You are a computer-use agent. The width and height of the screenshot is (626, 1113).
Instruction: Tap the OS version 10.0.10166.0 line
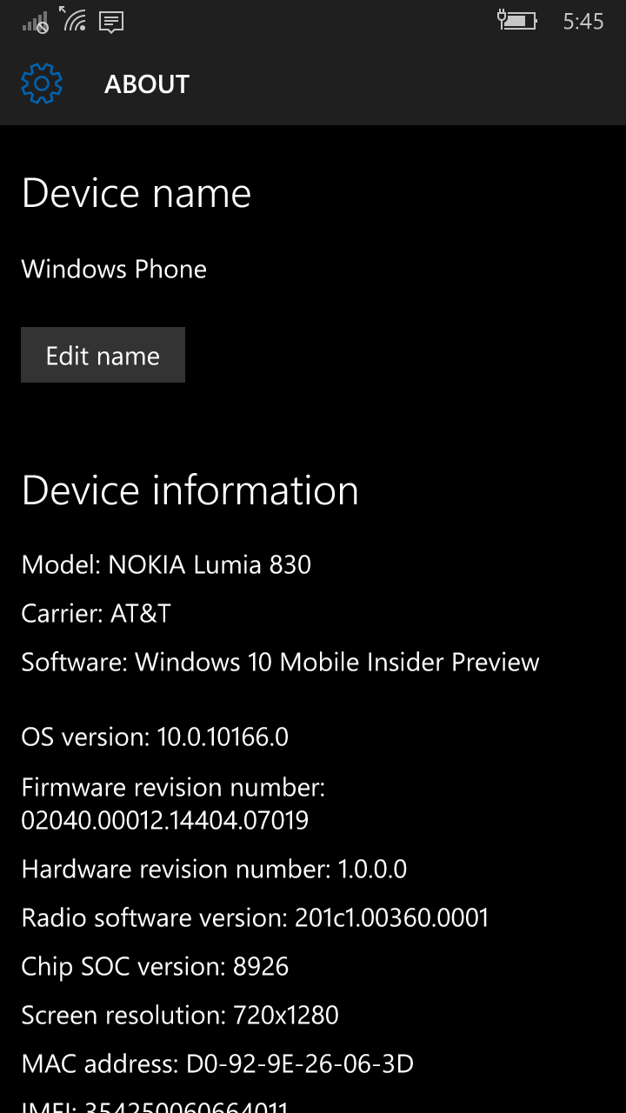(155, 737)
